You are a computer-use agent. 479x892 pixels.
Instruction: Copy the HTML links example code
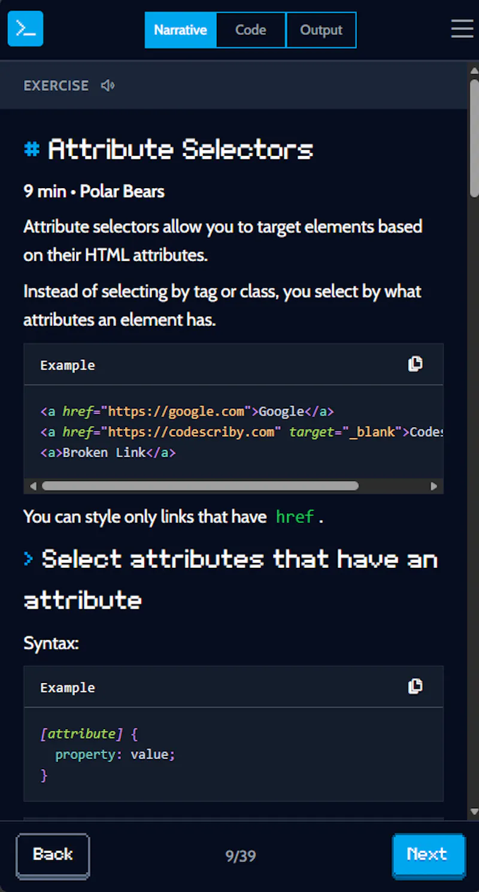pyautogui.click(x=415, y=364)
